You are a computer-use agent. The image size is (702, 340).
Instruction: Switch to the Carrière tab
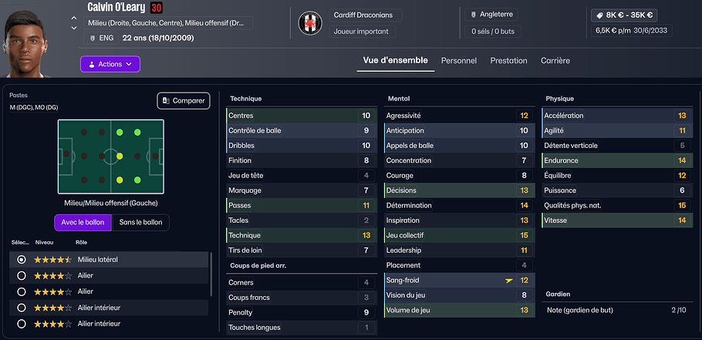(x=555, y=60)
